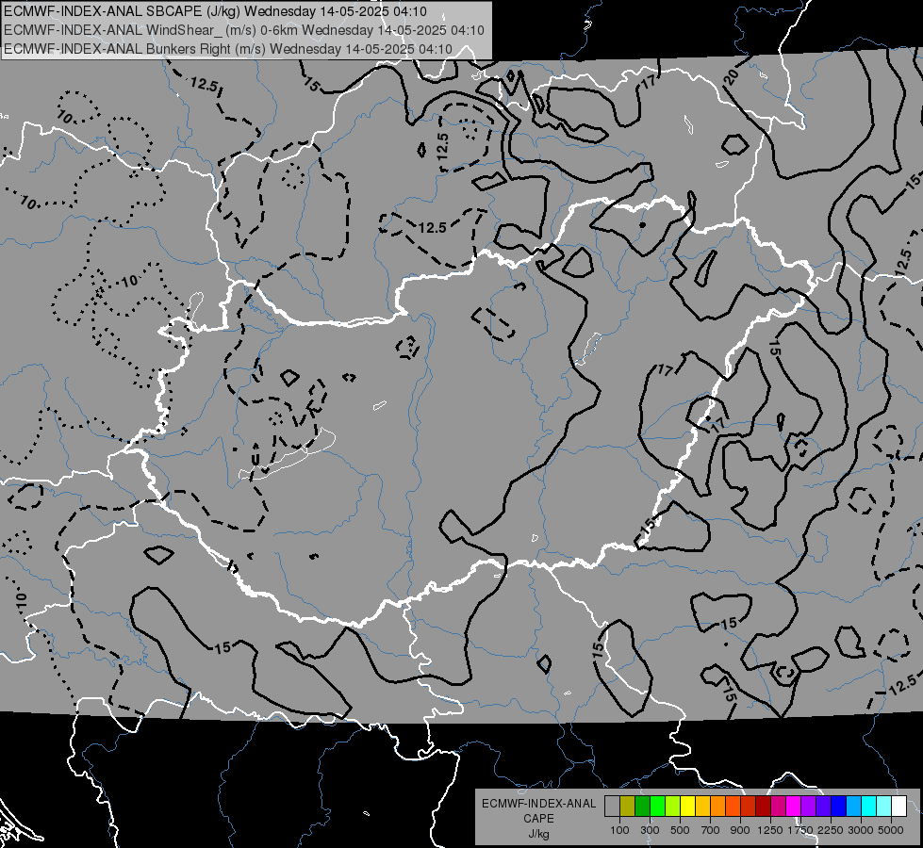Click the legend value 3000
Screen dimensions: 923x848
pos(861,830)
